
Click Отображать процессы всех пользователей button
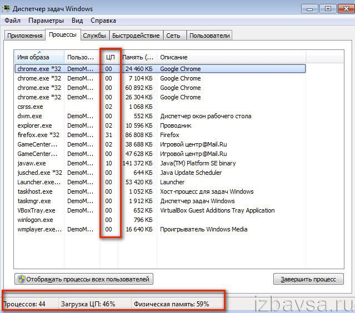point(83,279)
